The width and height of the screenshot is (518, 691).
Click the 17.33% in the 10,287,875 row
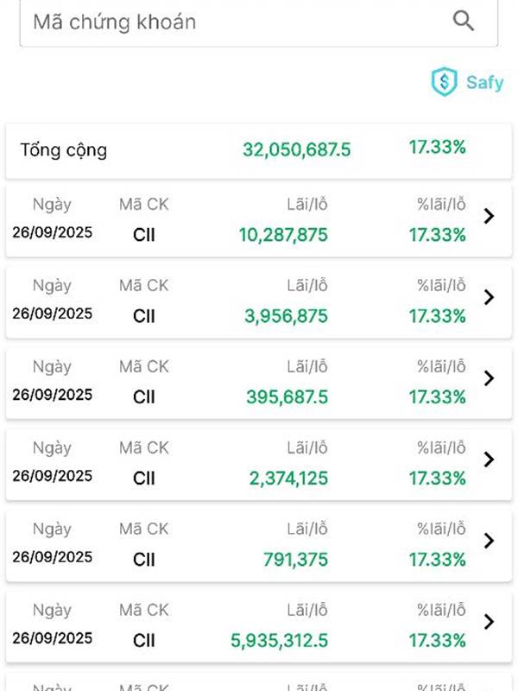pos(437,234)
